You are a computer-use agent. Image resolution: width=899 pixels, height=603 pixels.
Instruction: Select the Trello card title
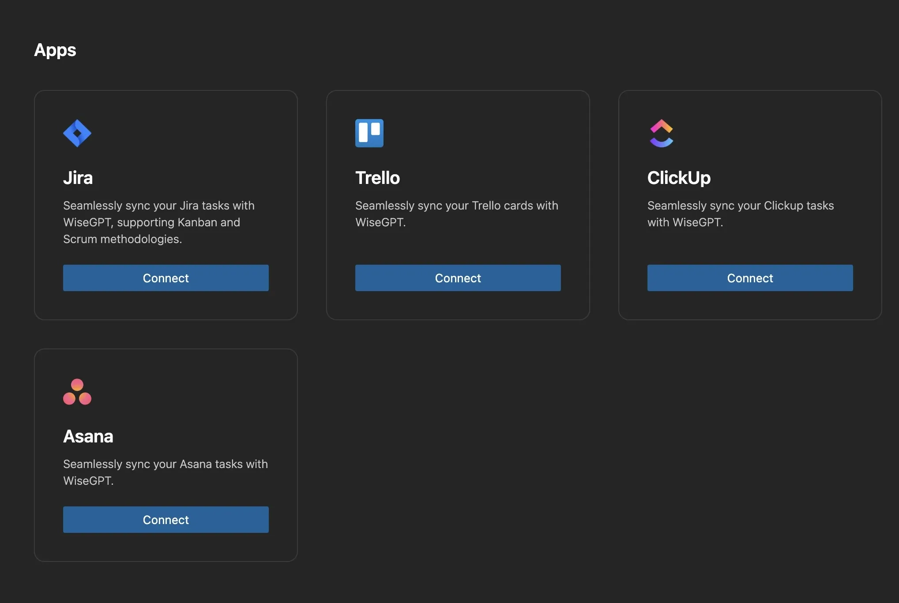[x=378, y=178]
